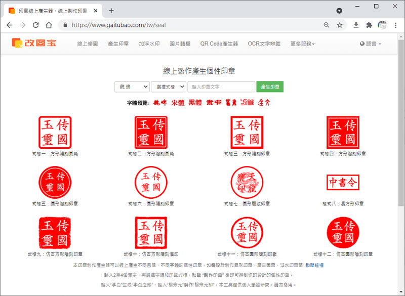Click the zoom magnifier icon in address bar

pyautogui.click(x=327, y=25)
